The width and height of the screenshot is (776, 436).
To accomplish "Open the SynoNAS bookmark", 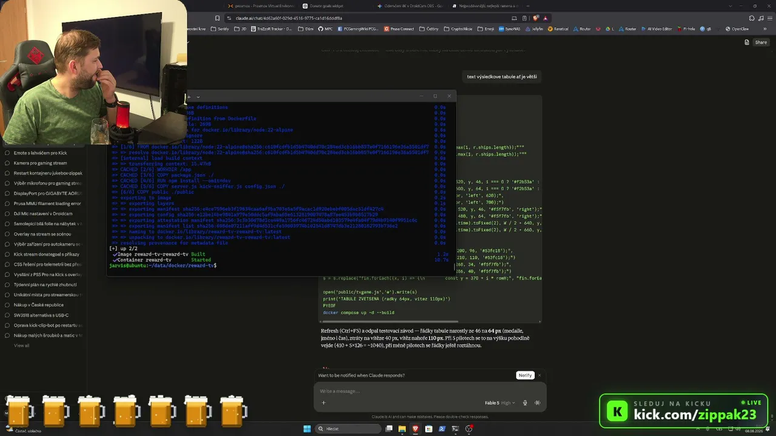I will [509, 29].
